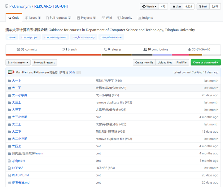Click the tag icon beside 0 releases
Image resolution: width=223 pixels, height=187 pixels.
[x=106, y=49]
